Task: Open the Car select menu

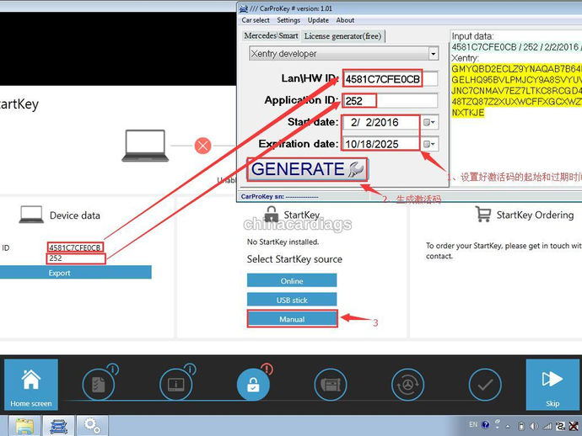Action: point(256,20)
